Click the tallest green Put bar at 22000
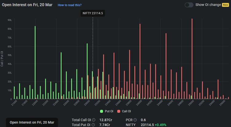The image size is (231, 127). [35, 62]
